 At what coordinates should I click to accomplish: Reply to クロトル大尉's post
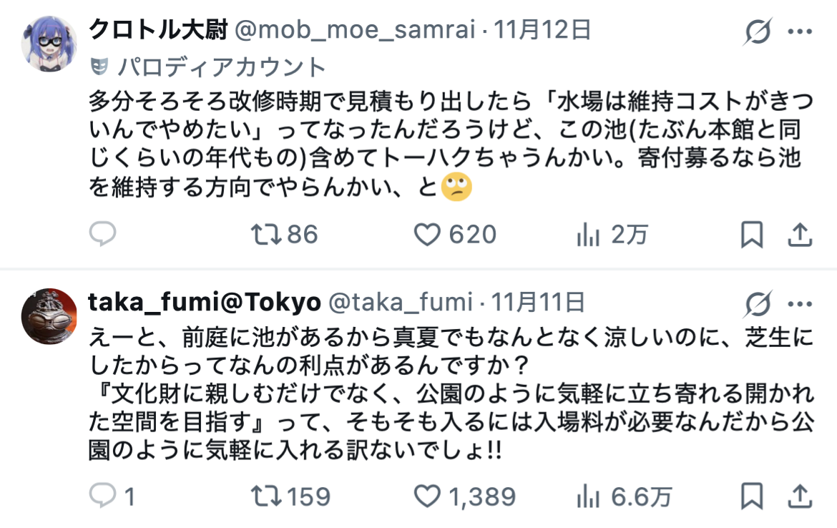(x=102, y=234)
